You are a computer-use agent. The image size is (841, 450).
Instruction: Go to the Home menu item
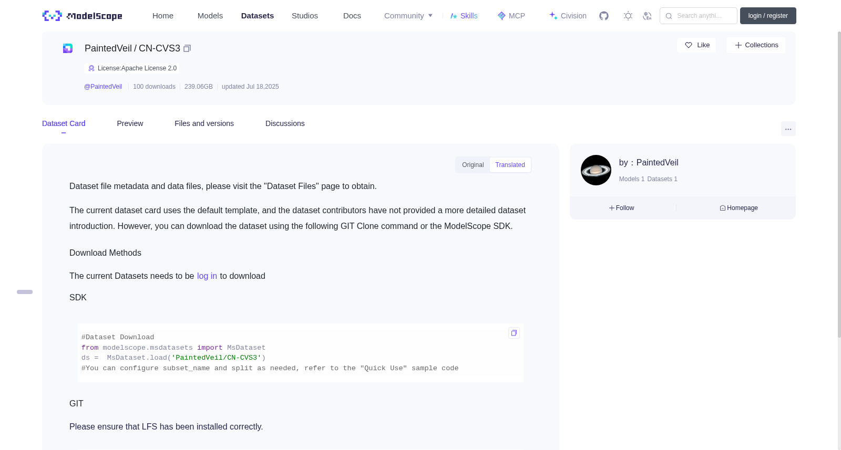(163, 16)
